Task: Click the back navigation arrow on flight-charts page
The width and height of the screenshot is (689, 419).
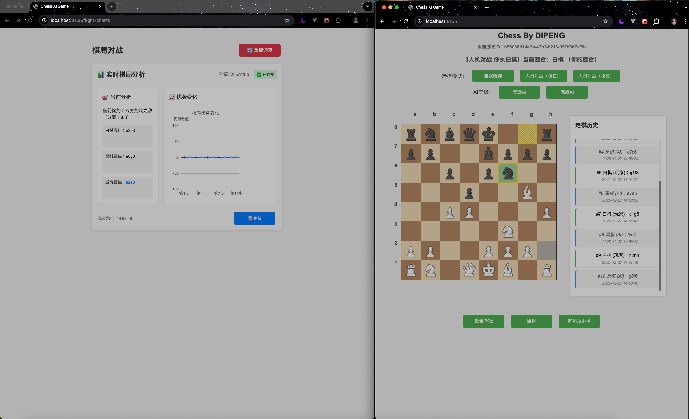Action: [7, 20]
